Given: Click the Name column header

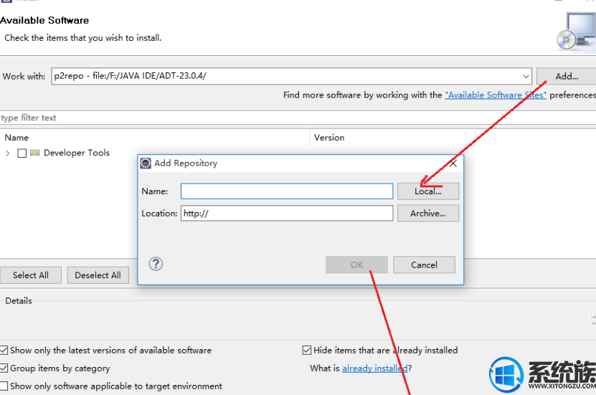Looking at the screenshot, I should 155,138.
